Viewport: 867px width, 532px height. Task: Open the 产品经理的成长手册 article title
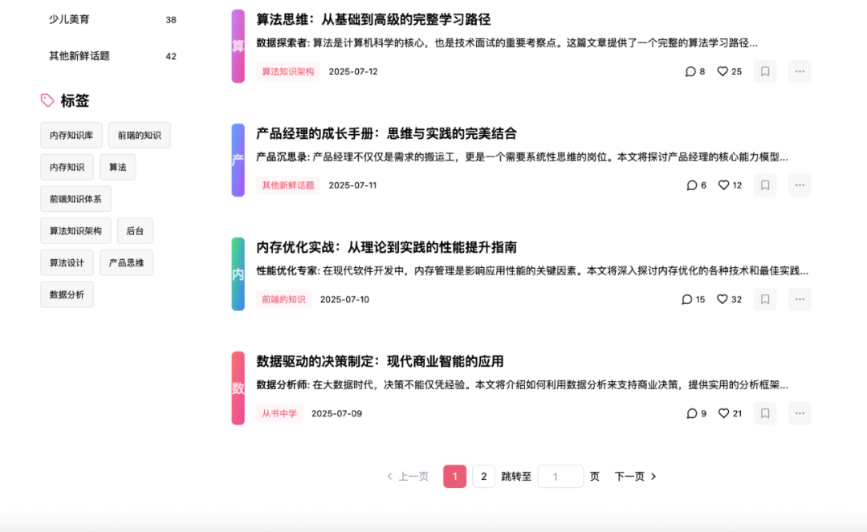(386, 133)
